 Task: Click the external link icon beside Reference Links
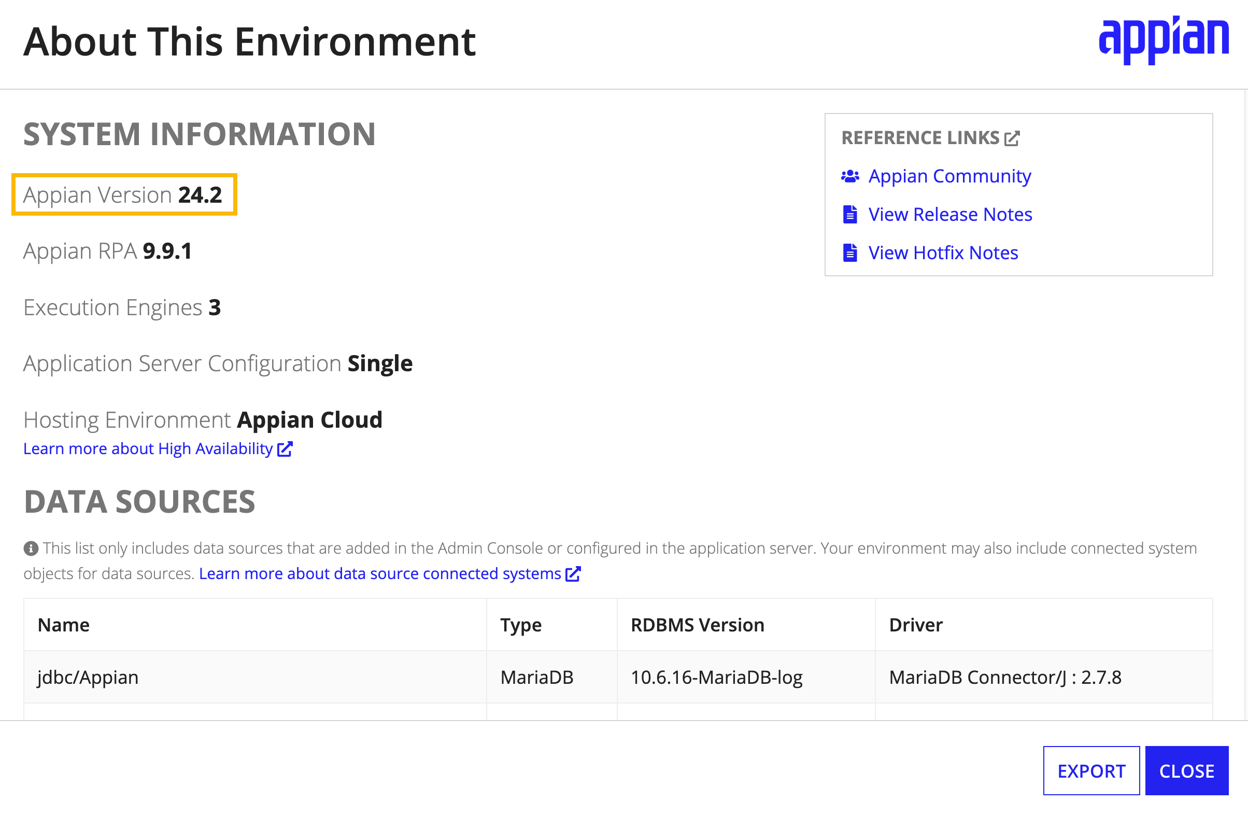coord(1012,138)
